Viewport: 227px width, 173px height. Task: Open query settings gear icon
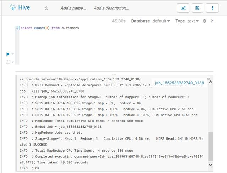[205, 21]
